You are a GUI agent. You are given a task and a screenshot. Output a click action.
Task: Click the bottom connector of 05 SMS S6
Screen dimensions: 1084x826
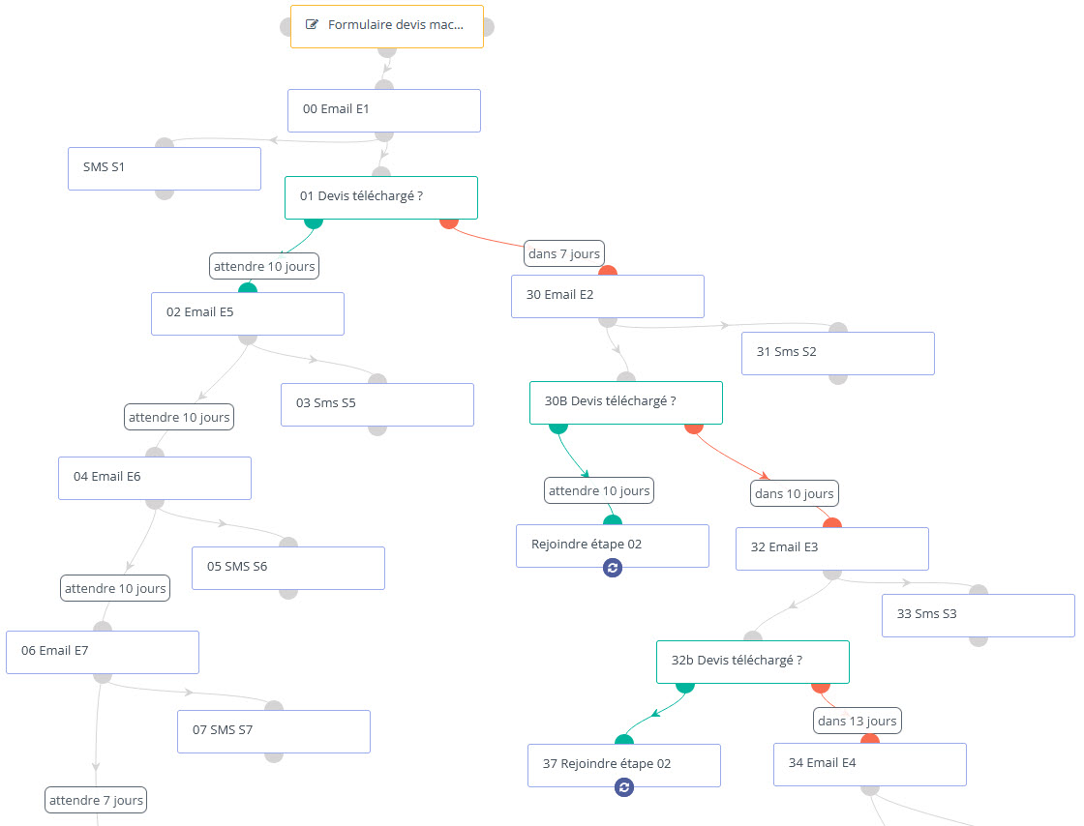[x=288, y=594]
